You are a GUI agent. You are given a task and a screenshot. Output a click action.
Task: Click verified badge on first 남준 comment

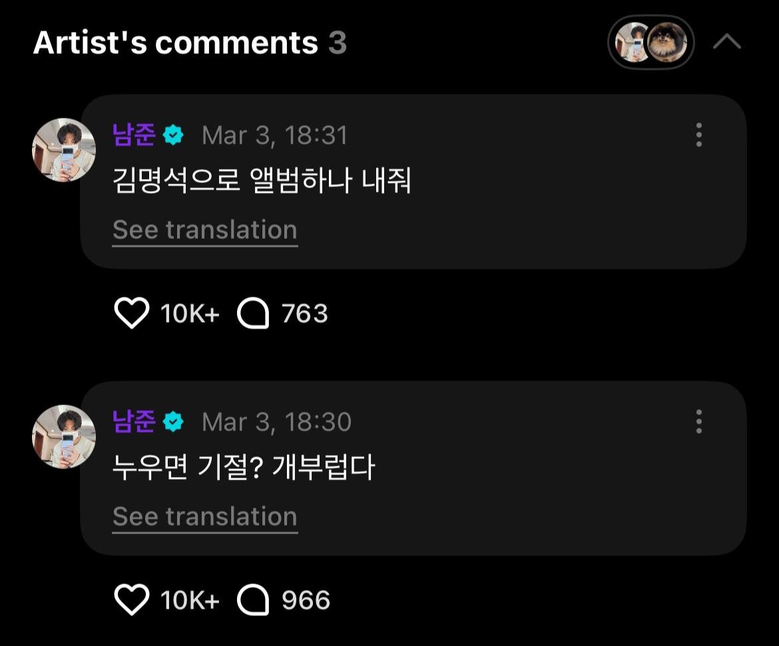(x=174, y=136)
